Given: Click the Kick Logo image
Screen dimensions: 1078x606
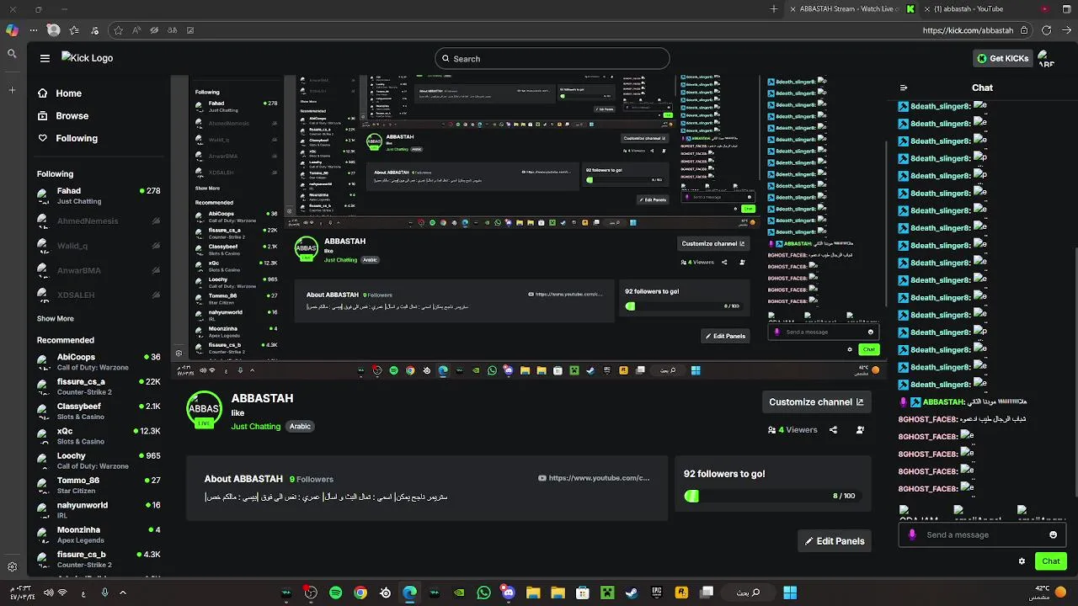Looking at the screenshot, I should (87, 58).
